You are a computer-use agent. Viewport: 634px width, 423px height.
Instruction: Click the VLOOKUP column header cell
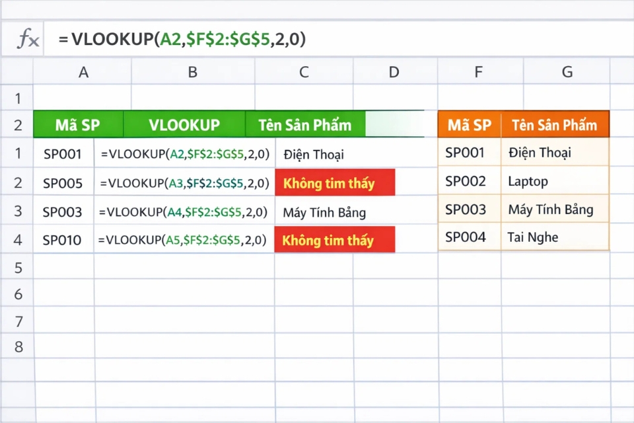pos(184,124)
